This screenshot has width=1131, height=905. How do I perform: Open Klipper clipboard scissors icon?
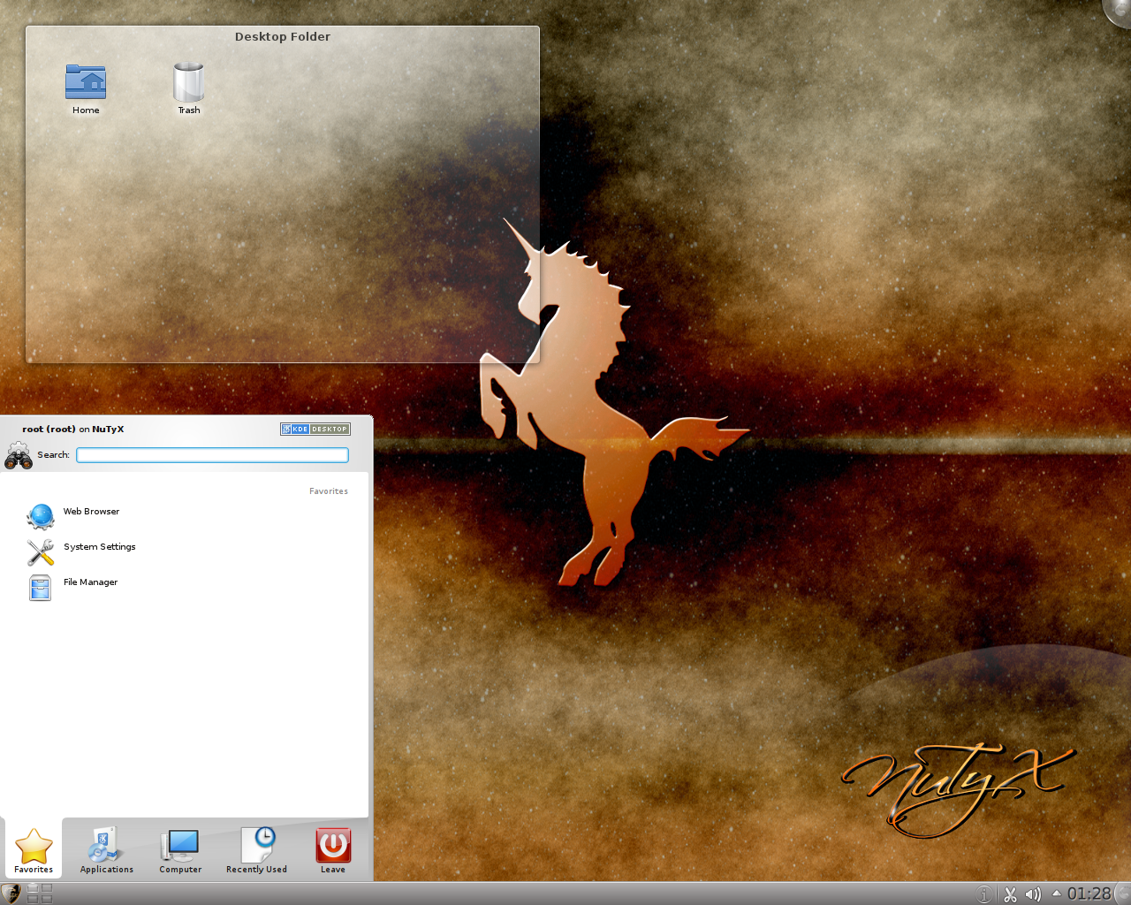(1010, 894)
